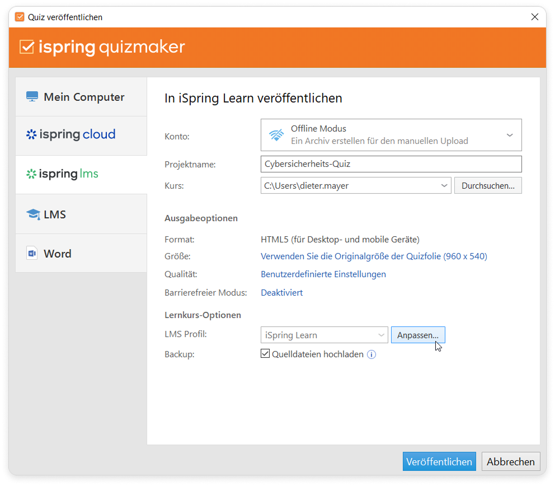Open the Anpassen... profile settings button

(x=418, y=335)
